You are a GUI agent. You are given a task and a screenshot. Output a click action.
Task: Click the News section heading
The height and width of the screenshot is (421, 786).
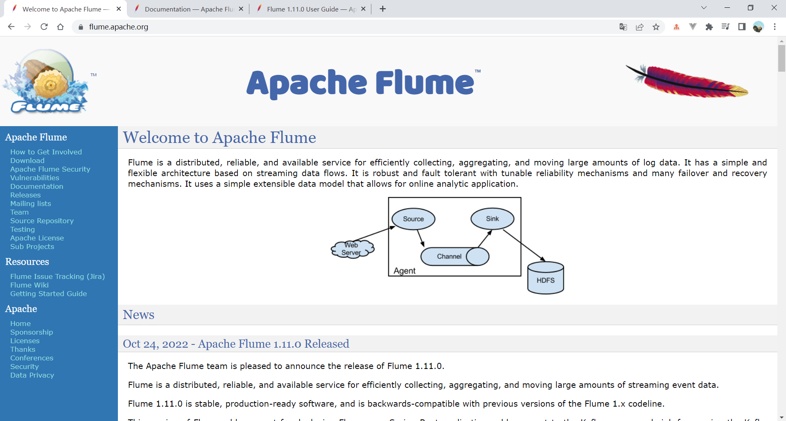(x=138, y=315)
